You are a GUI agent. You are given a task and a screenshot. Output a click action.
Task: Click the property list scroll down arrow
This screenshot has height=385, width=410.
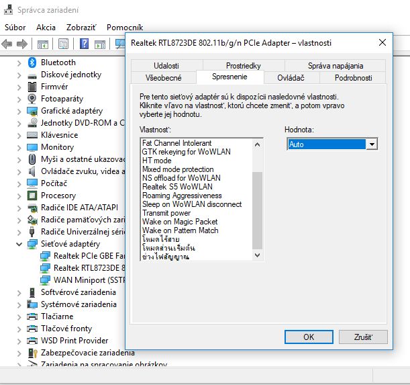257,255
